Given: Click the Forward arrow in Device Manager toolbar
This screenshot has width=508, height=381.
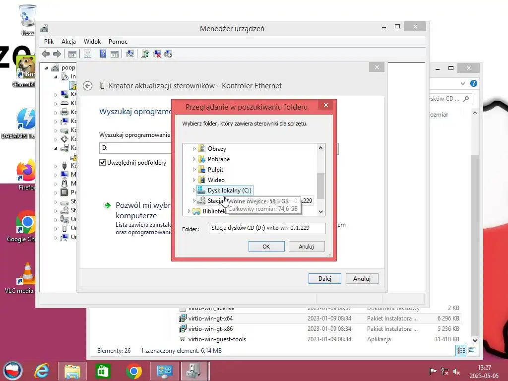Looking at the screenshot, I should (x=57, y=54).
